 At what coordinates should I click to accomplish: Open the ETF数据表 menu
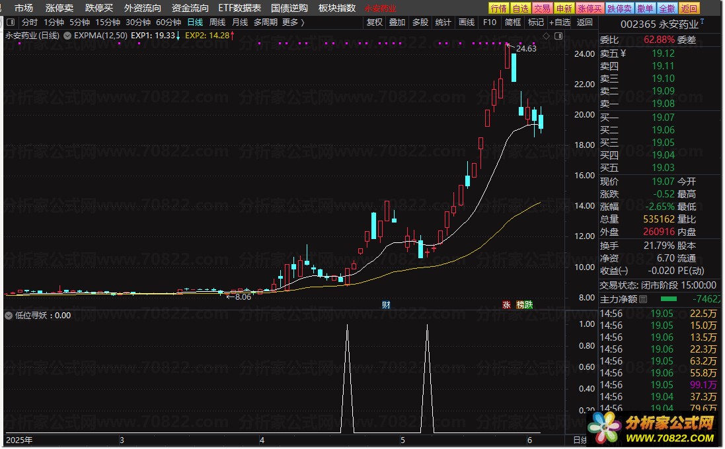(x=239, y=9)
